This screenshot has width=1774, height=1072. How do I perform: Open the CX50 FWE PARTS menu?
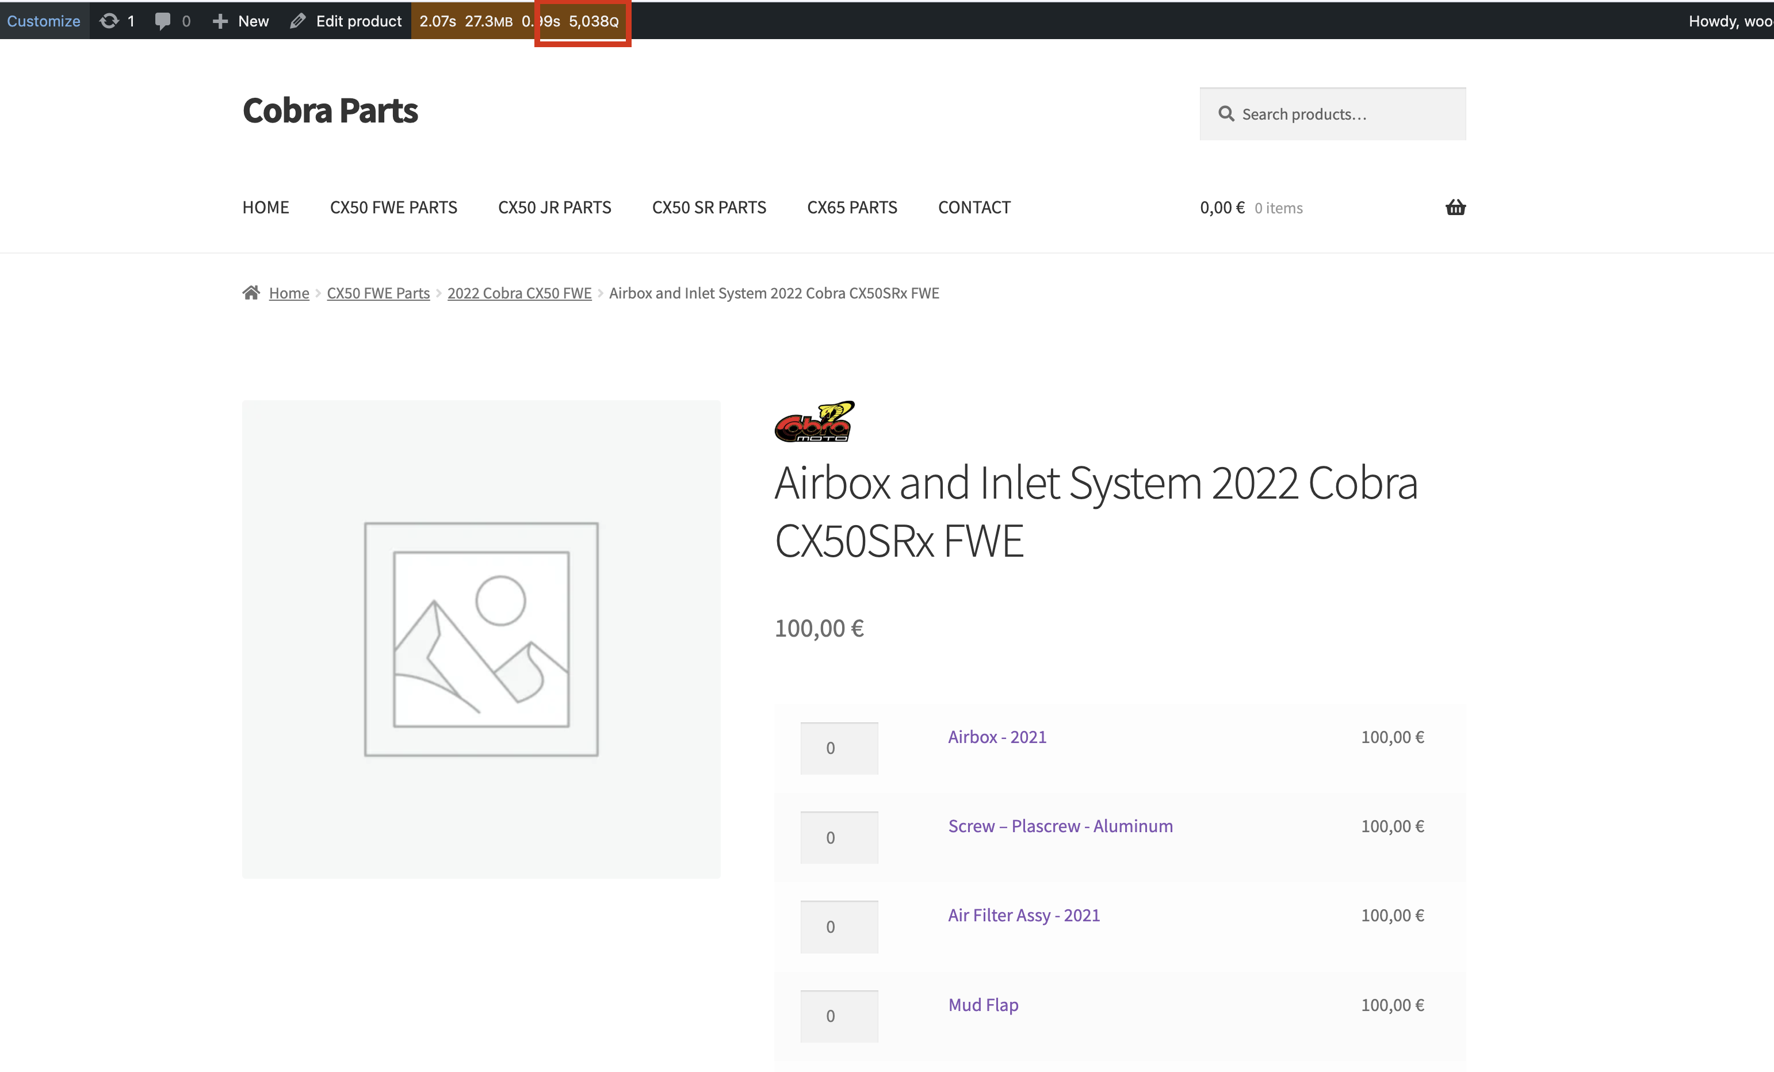click(x=393, y=208)
